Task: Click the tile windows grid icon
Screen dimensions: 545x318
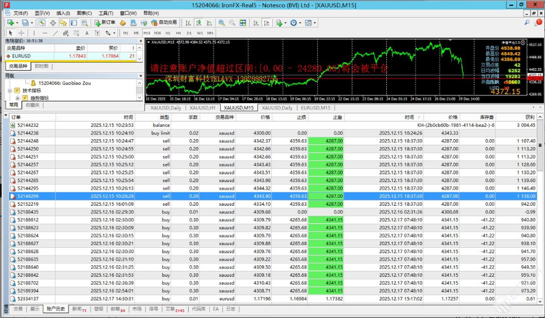Action: [243, 22]
